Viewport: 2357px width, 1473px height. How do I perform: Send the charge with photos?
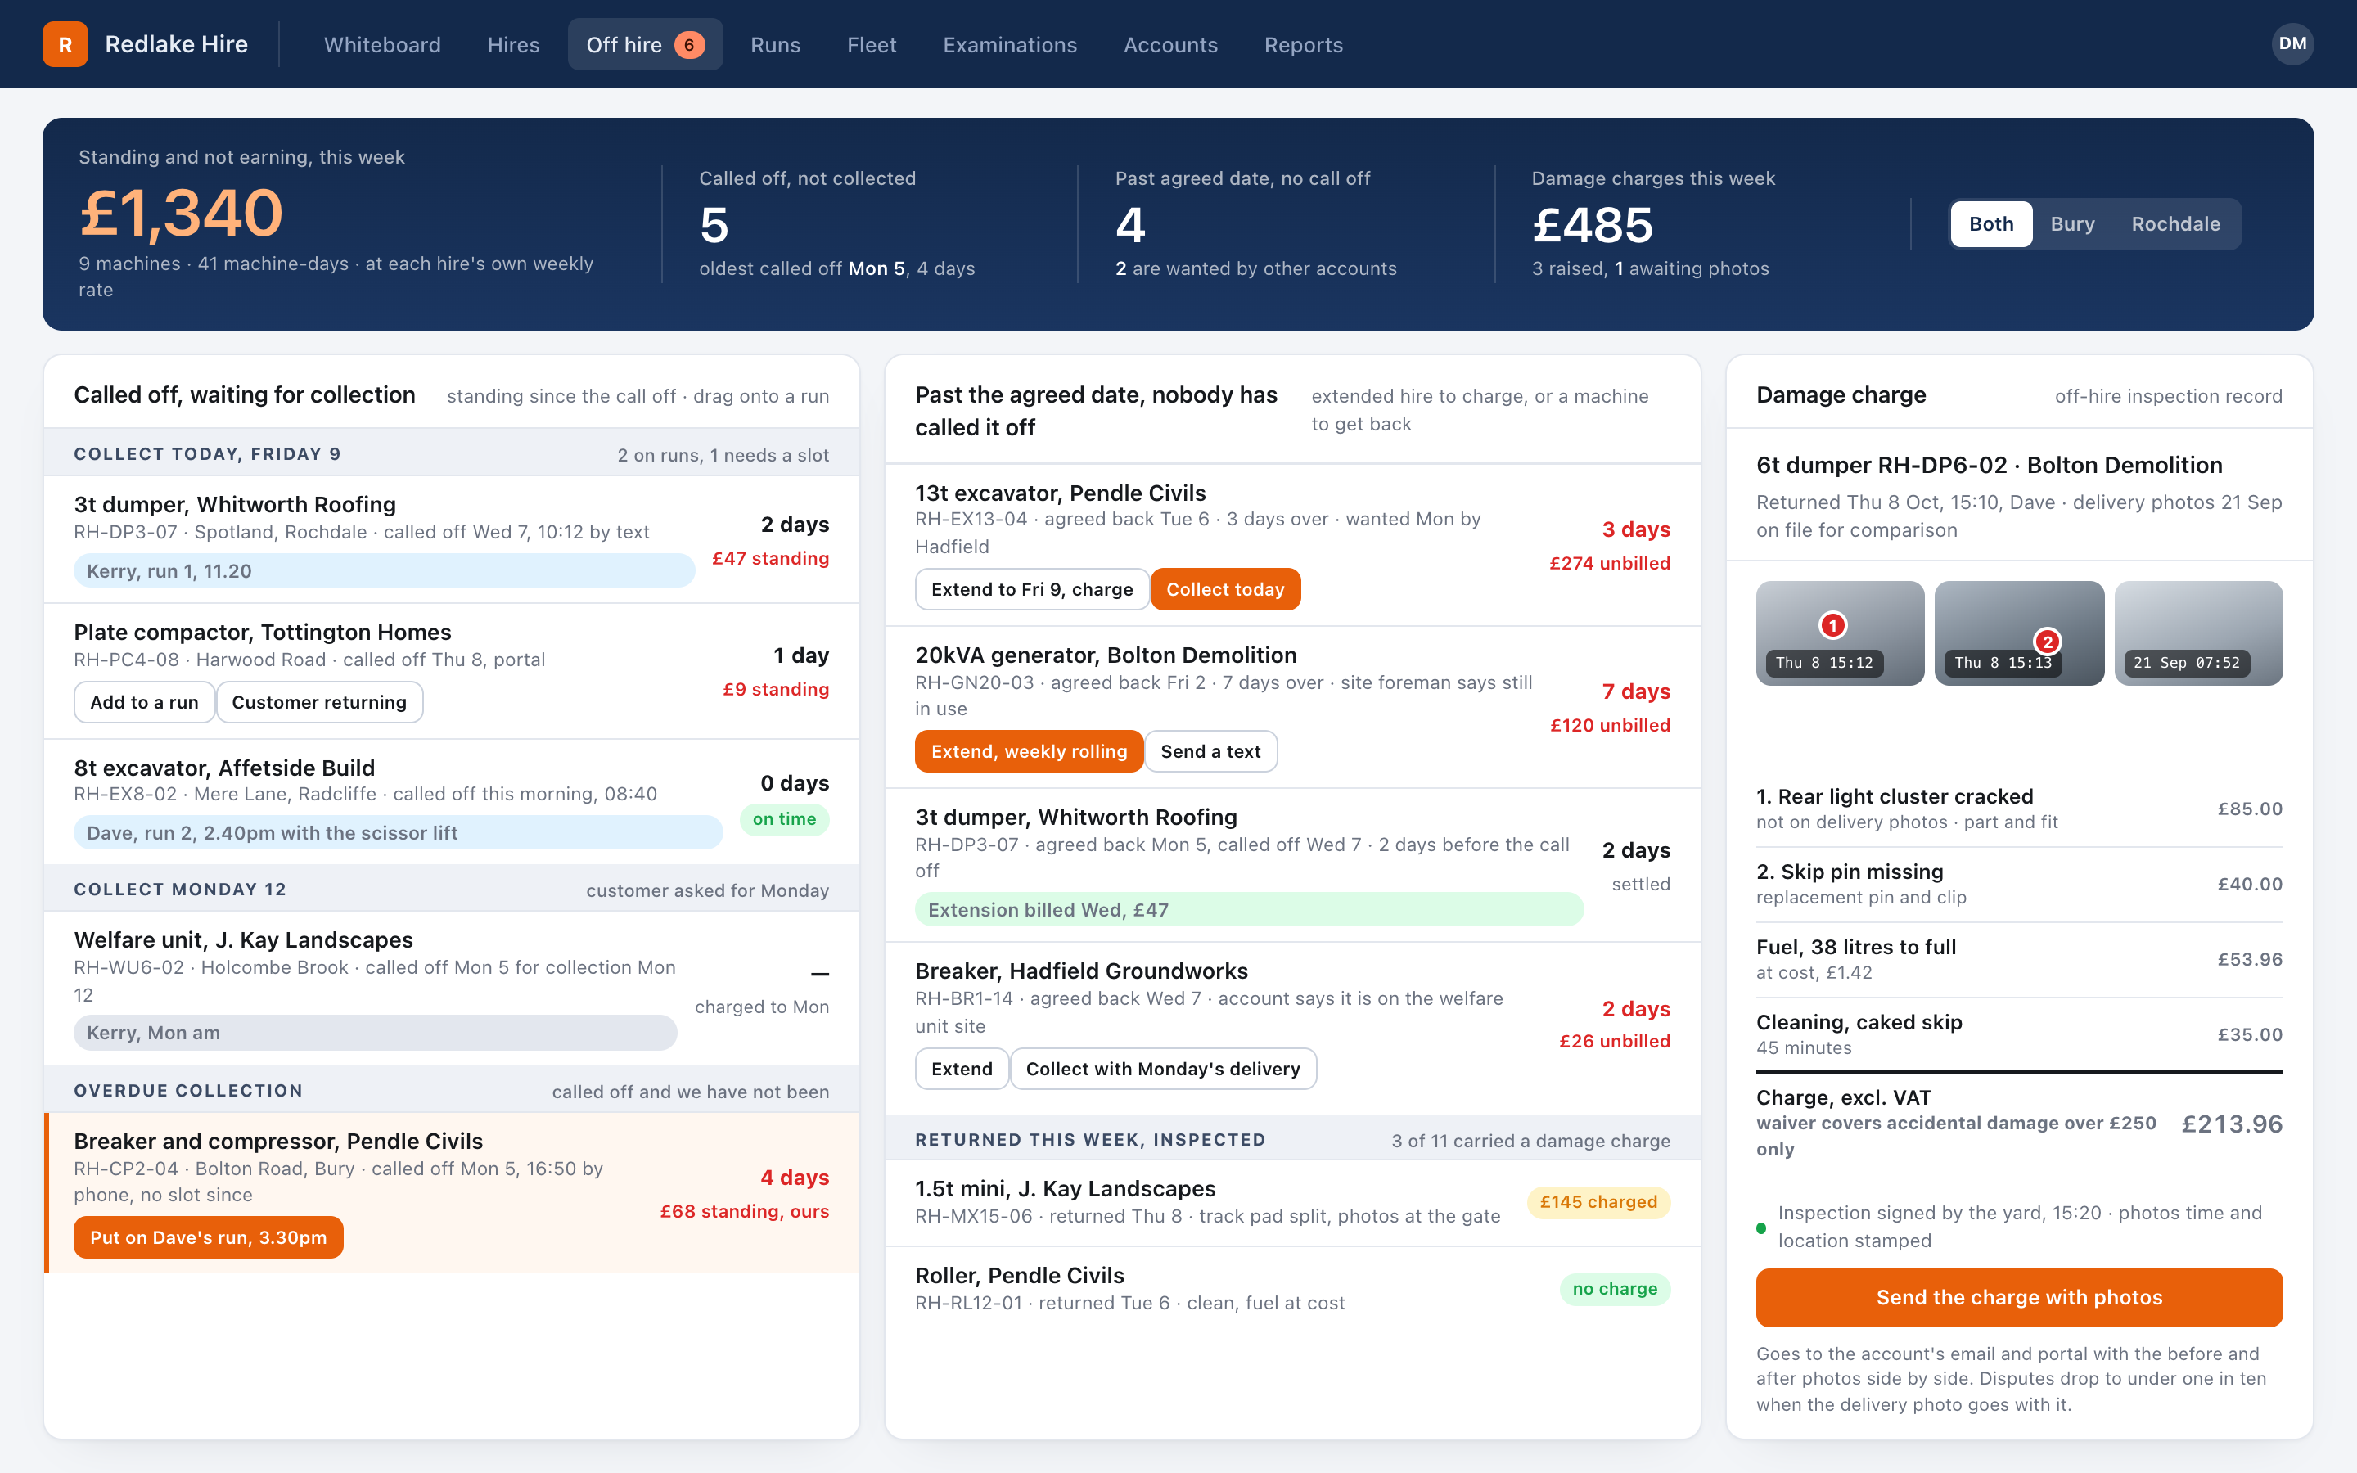pyautogui.click(x=2019, y=1298)
